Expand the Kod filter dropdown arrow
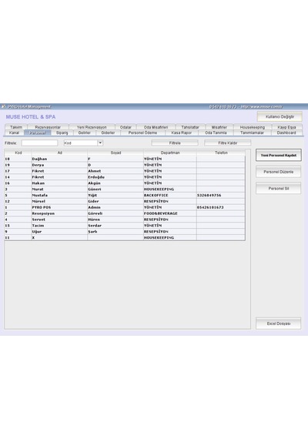The height and width of the screenshot is (439, 308). click(x=100, y=142)
